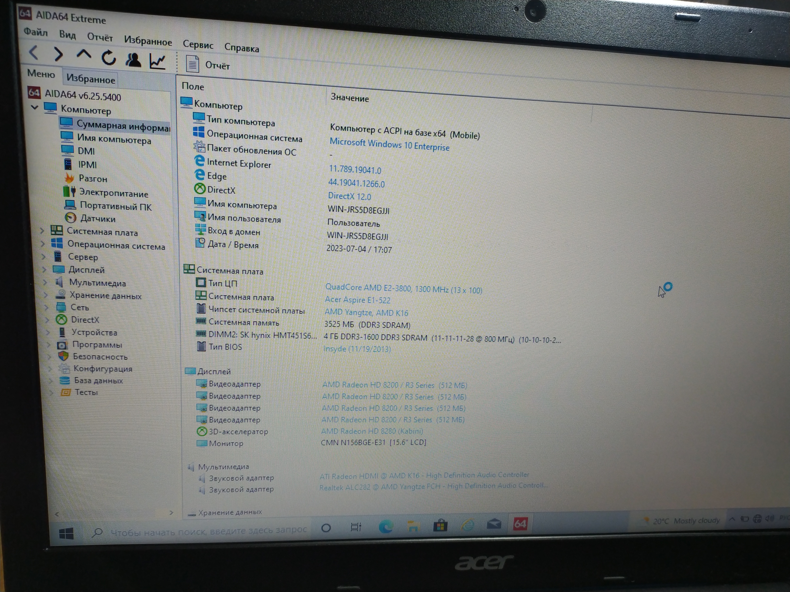Click the Значение column header
Image resolution: width=790 pixels, height=592 pixels.
click(350, 98)
